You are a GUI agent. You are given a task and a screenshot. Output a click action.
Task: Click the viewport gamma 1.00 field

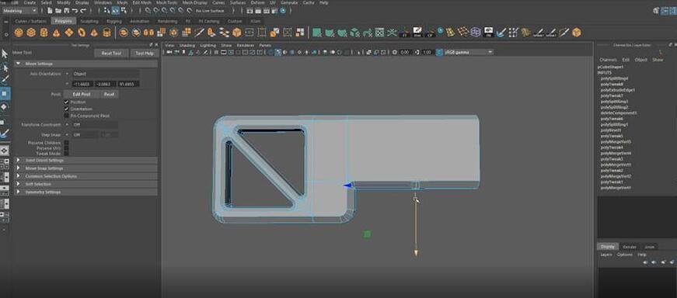(x=427, y=52)
